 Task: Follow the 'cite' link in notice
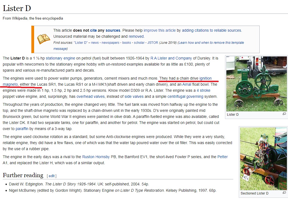[93, 30]
